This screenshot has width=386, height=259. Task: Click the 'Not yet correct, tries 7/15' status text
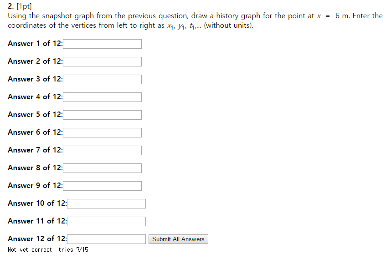[48, 250]
